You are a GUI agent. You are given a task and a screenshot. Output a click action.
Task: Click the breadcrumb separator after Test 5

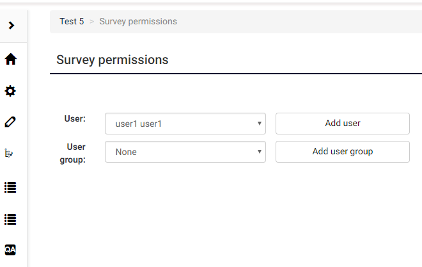[x=91, y=22]
